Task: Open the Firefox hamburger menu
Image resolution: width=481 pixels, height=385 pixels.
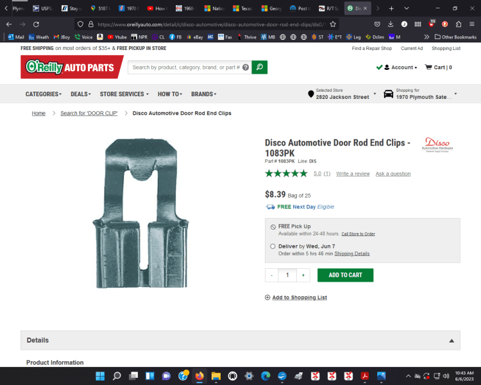Action: [x=472, y=24]
